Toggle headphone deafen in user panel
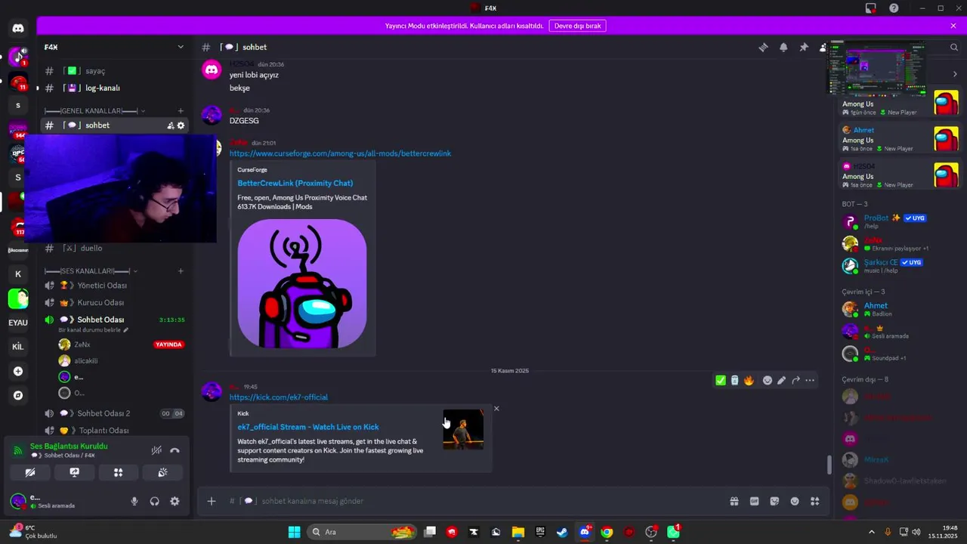 pyautogui.click(x=155, y=501)
